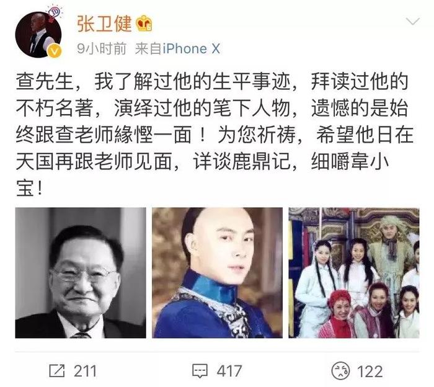Click the 9小时前 timestamp
This screenshot has width=434, height=387.
click(102, 49)
